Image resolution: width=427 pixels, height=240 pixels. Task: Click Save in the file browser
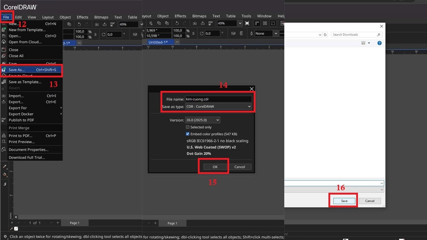tap(344, 201)
